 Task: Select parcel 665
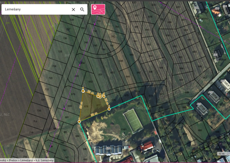(181, 80)
